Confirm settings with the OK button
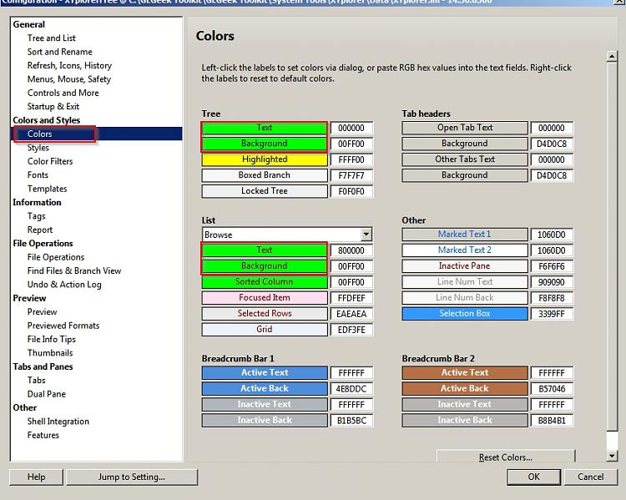The image size is (626, 500). coord(534,477)
